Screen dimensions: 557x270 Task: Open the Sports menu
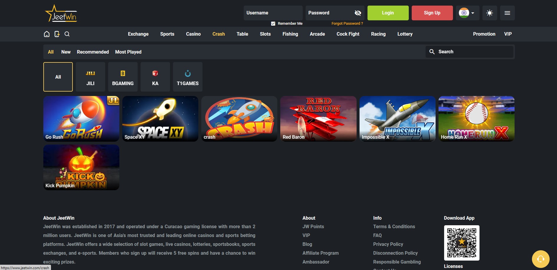(167, 34)
